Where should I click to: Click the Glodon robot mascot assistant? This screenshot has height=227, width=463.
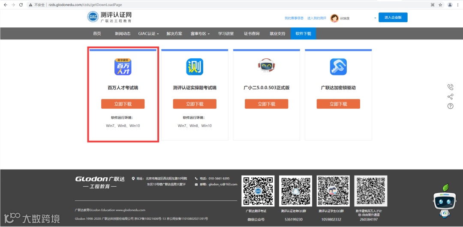pyautogui.click(x=445, y=201)
